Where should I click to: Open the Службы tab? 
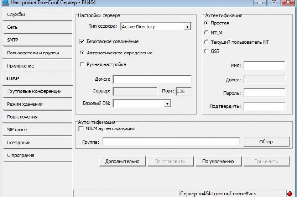coord(37,15)
